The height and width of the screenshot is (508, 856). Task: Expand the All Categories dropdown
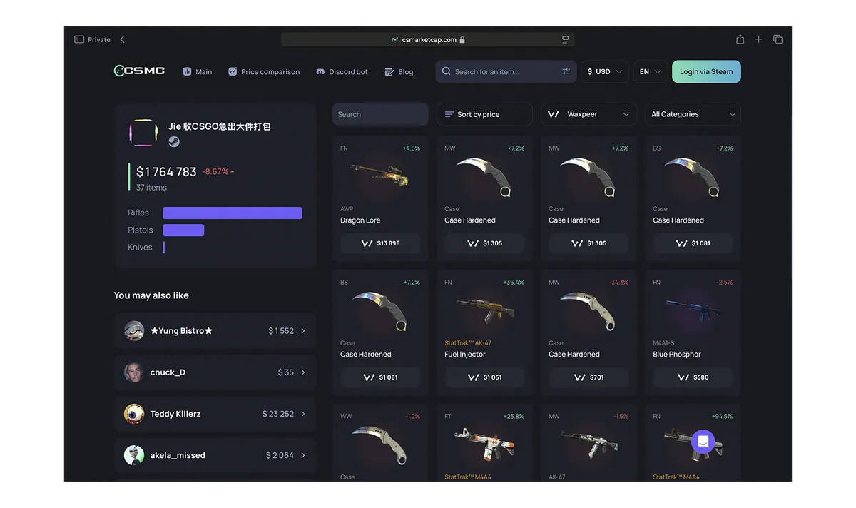pos(693,114)
